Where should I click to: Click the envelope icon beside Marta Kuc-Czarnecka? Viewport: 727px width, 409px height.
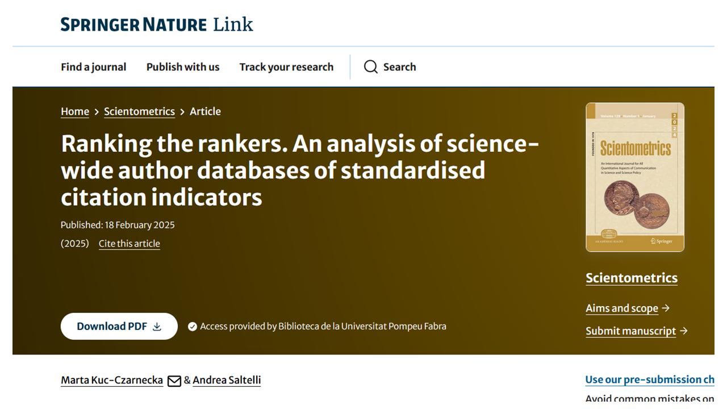click(x=174, y=381)
